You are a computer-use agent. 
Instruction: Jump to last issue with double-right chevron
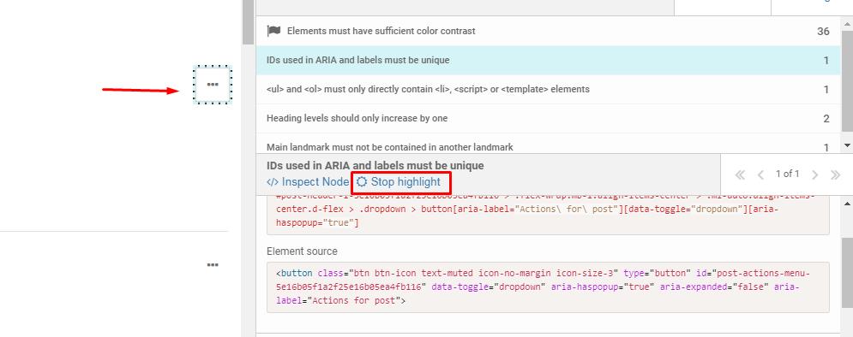(836, 174)
